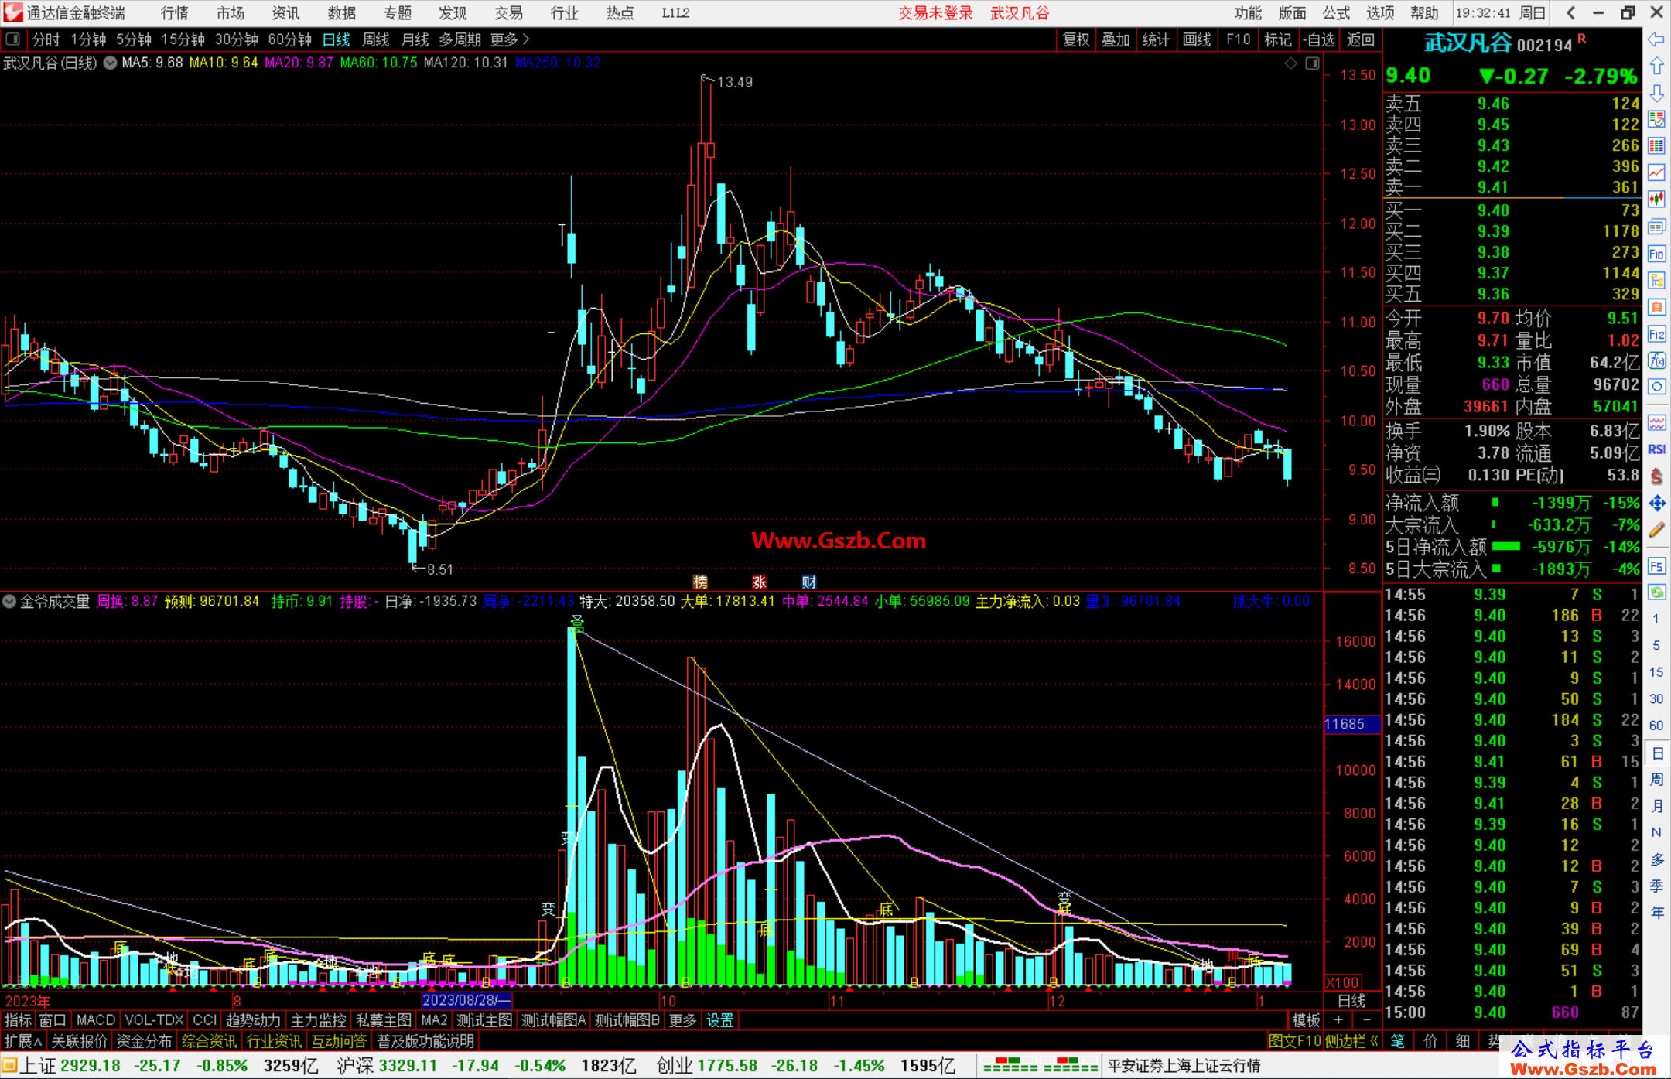
Task: Click the red 涨 marker below chart
Action: 760,582
